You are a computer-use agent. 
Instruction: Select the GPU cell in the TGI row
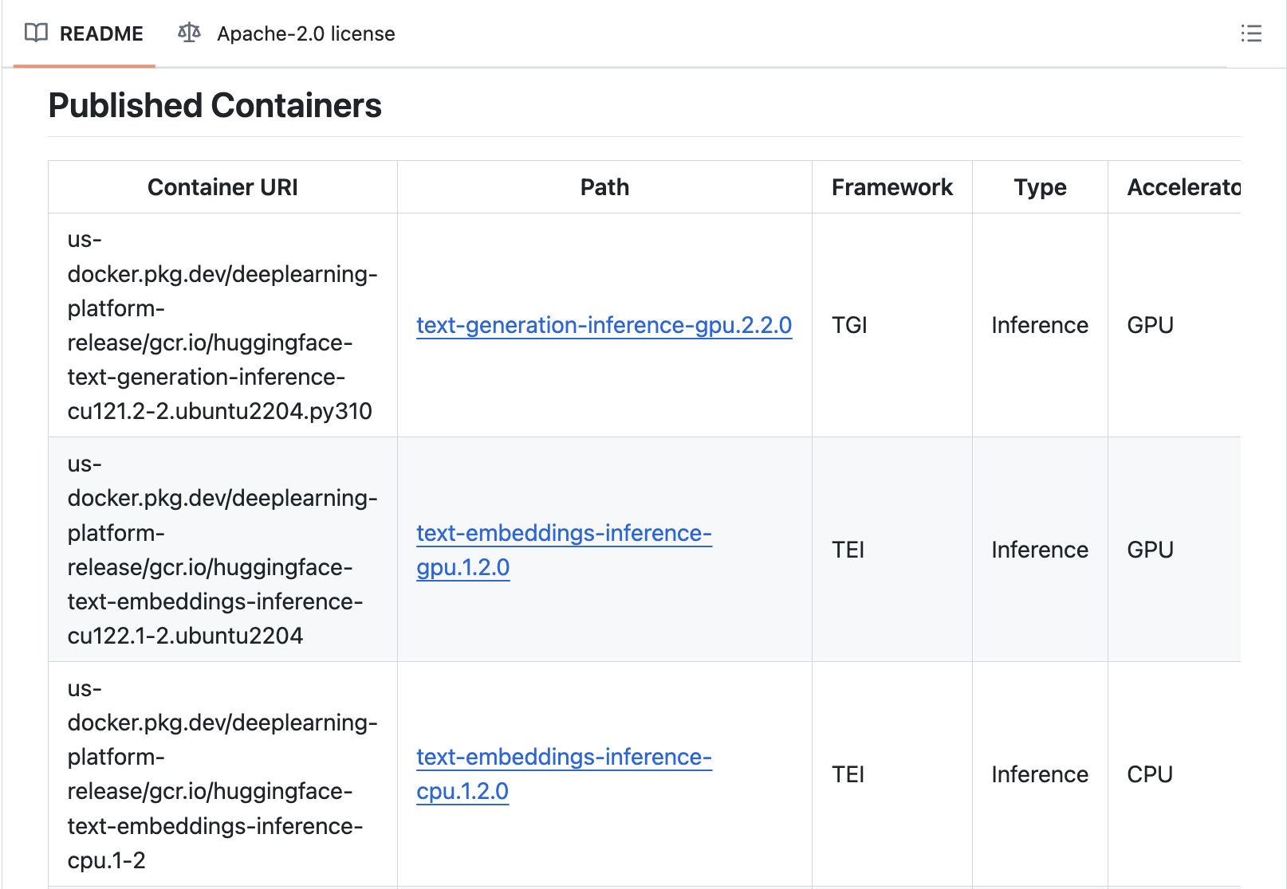coord(1175,325)
